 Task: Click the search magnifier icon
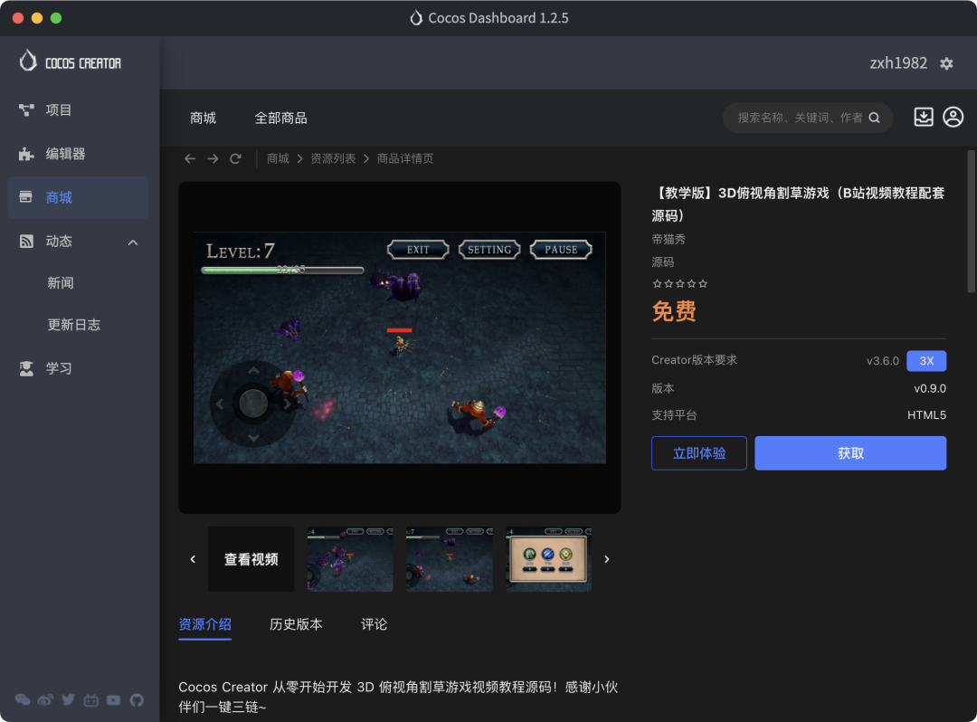click(874, 118)
